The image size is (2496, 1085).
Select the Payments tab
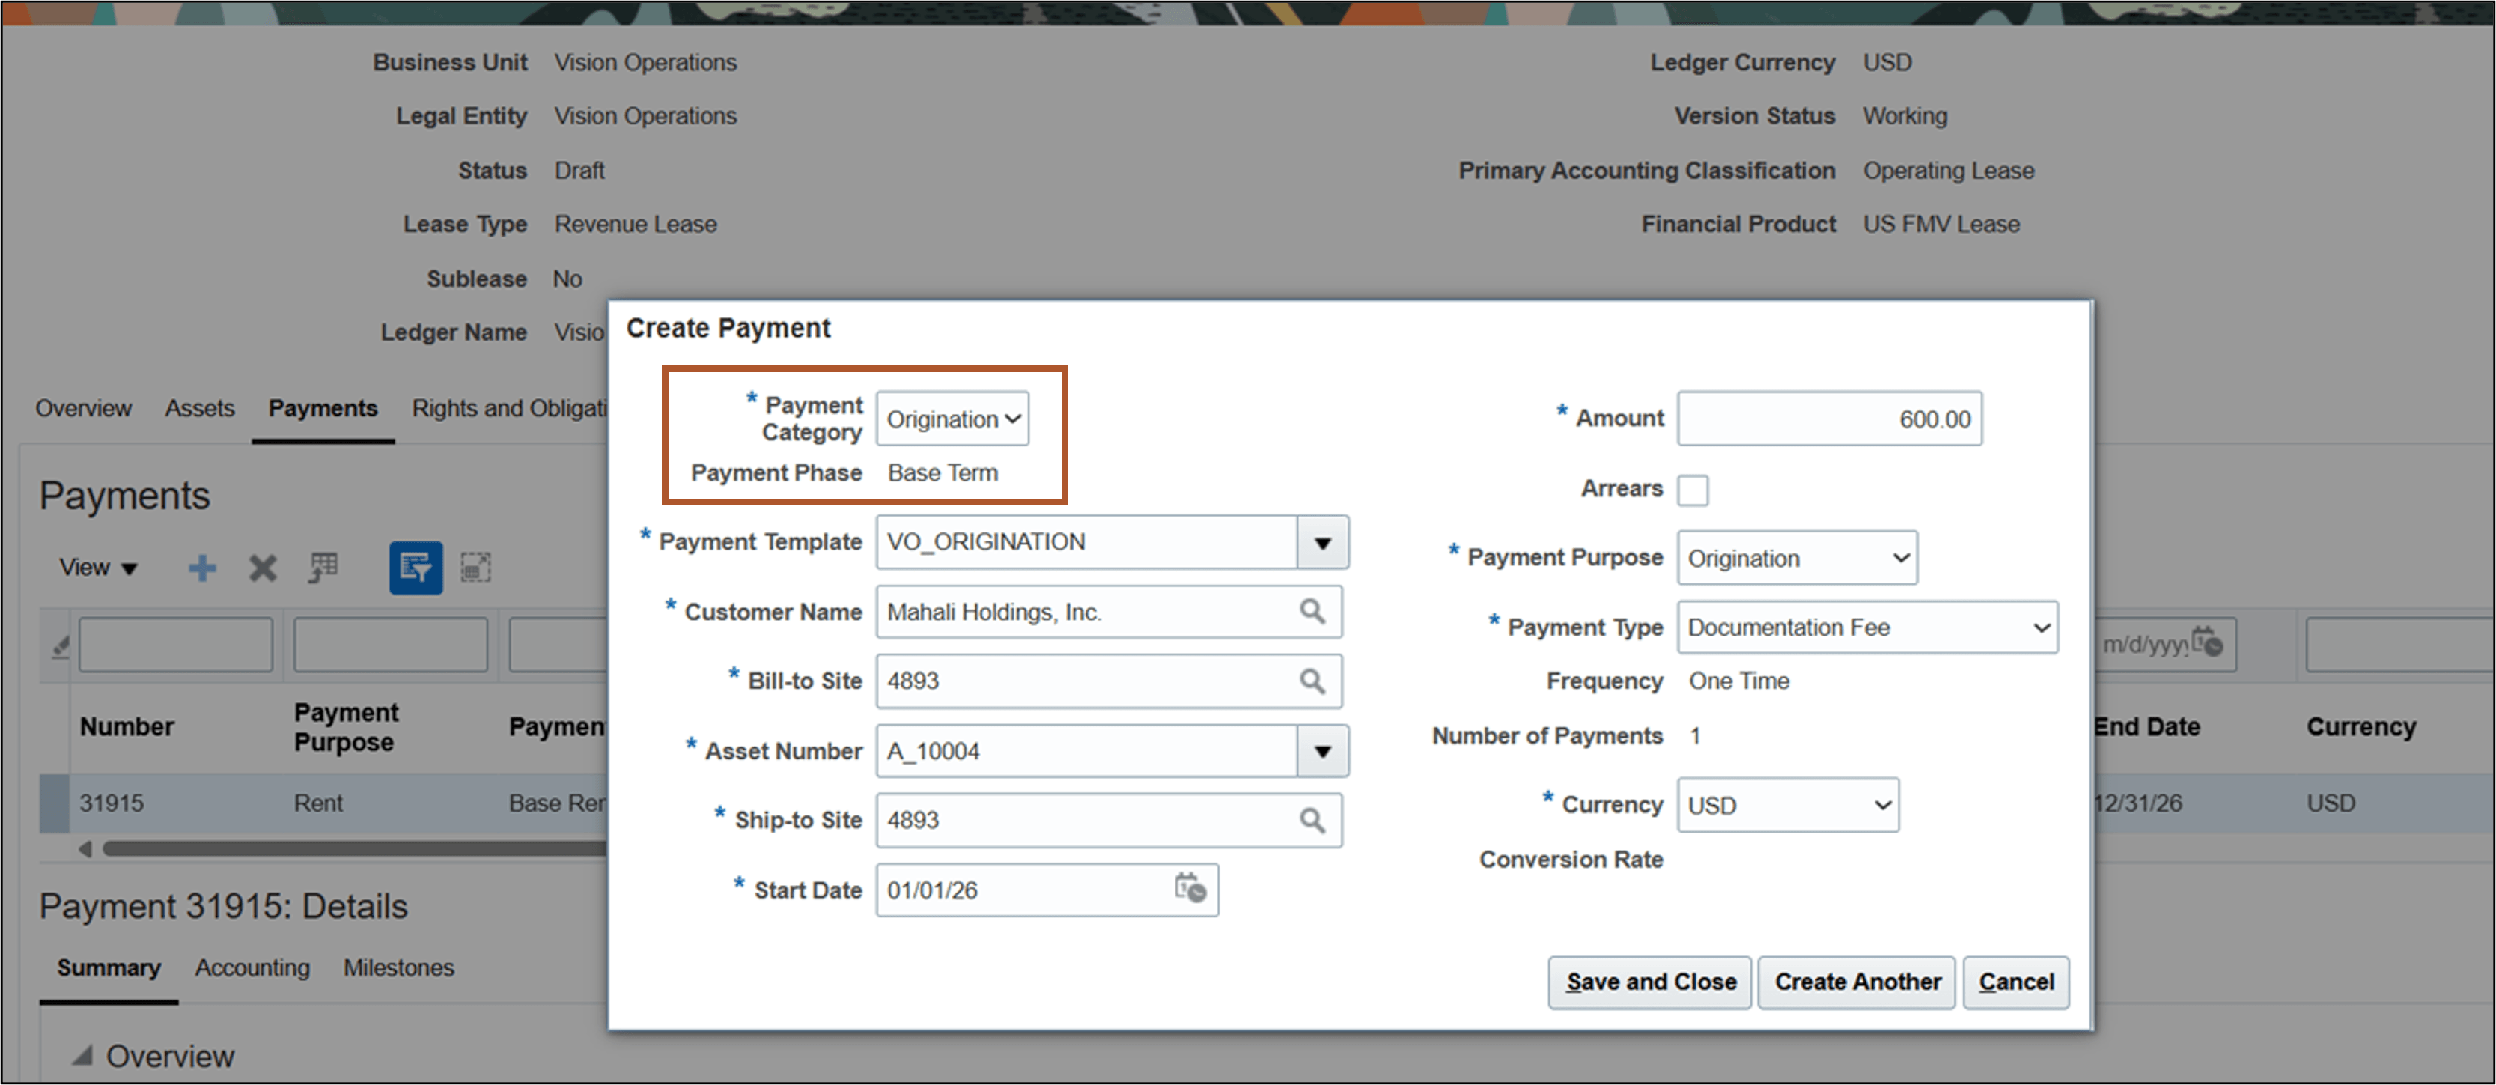click(323, 409)
